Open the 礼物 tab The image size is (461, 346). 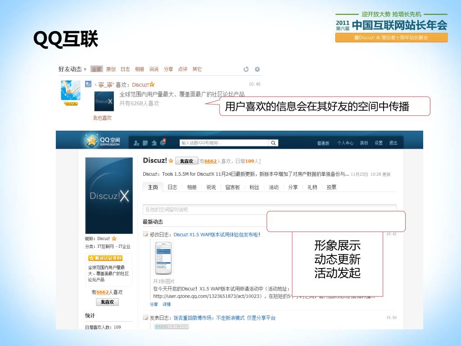click(312, 187)
